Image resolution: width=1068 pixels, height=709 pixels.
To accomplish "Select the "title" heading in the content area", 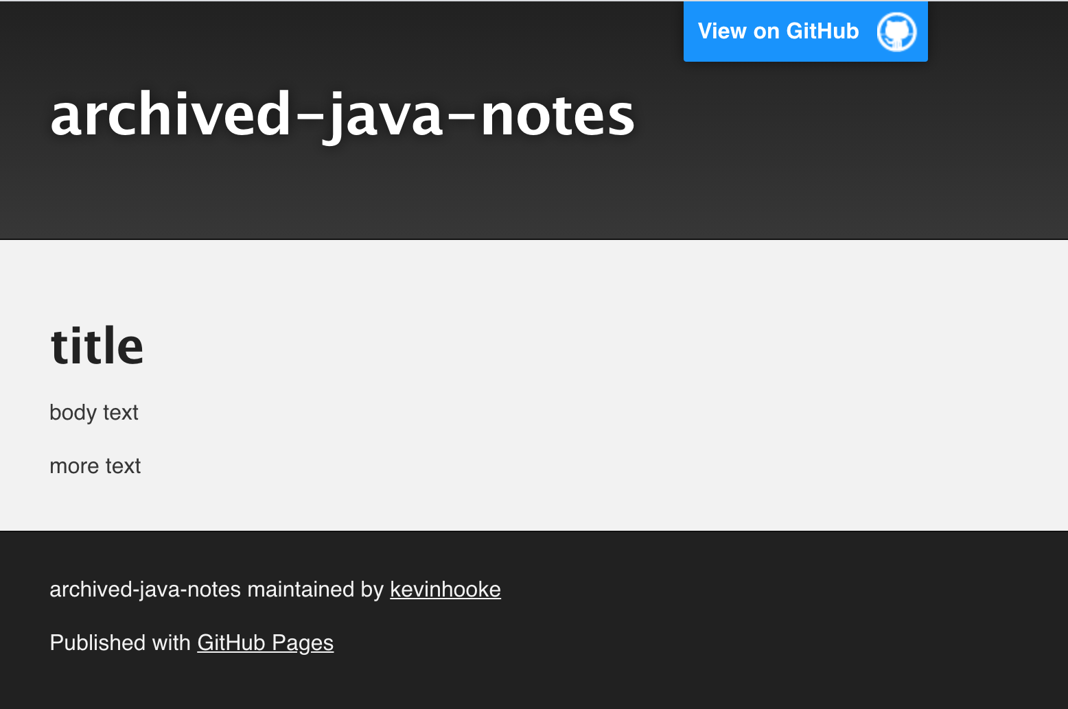I will [x=97, y=346].
